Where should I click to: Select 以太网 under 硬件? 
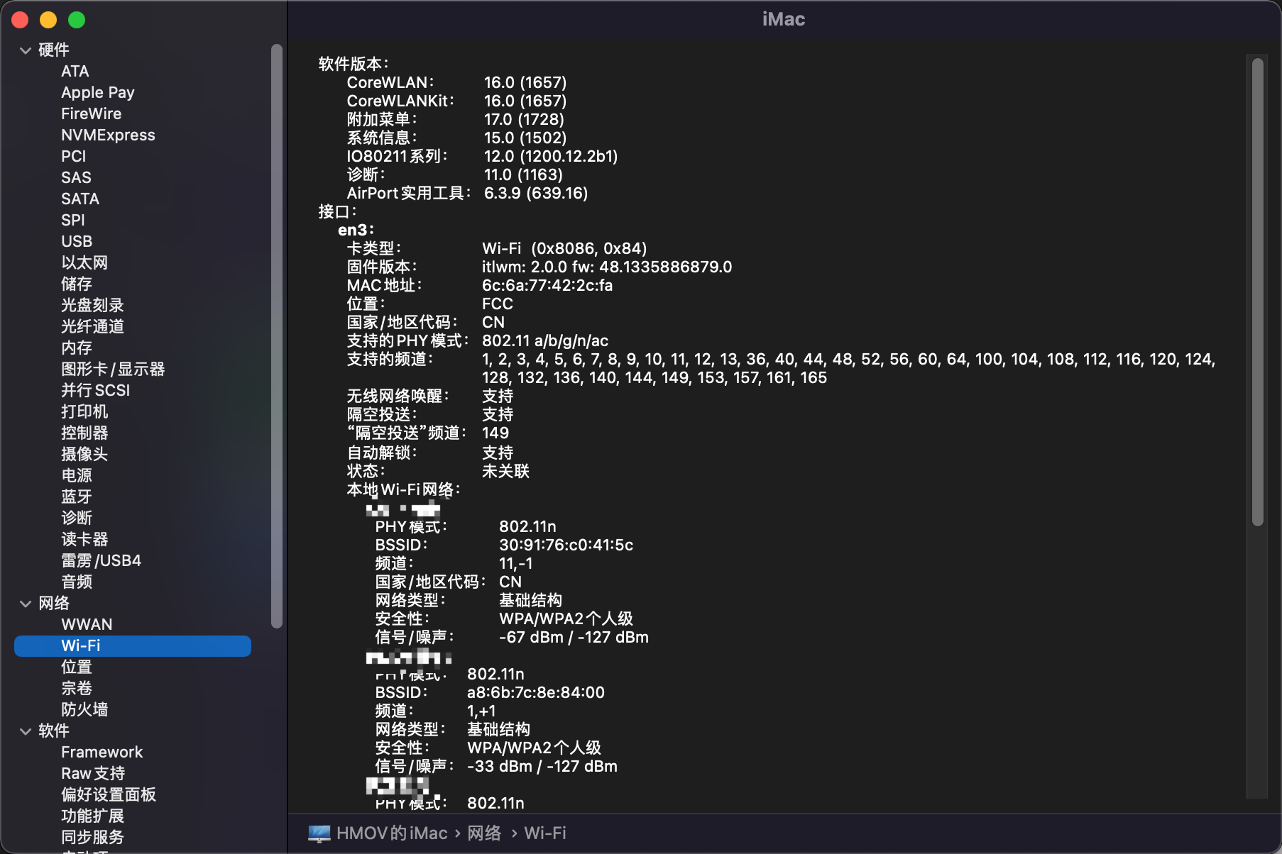coord(84,262)
